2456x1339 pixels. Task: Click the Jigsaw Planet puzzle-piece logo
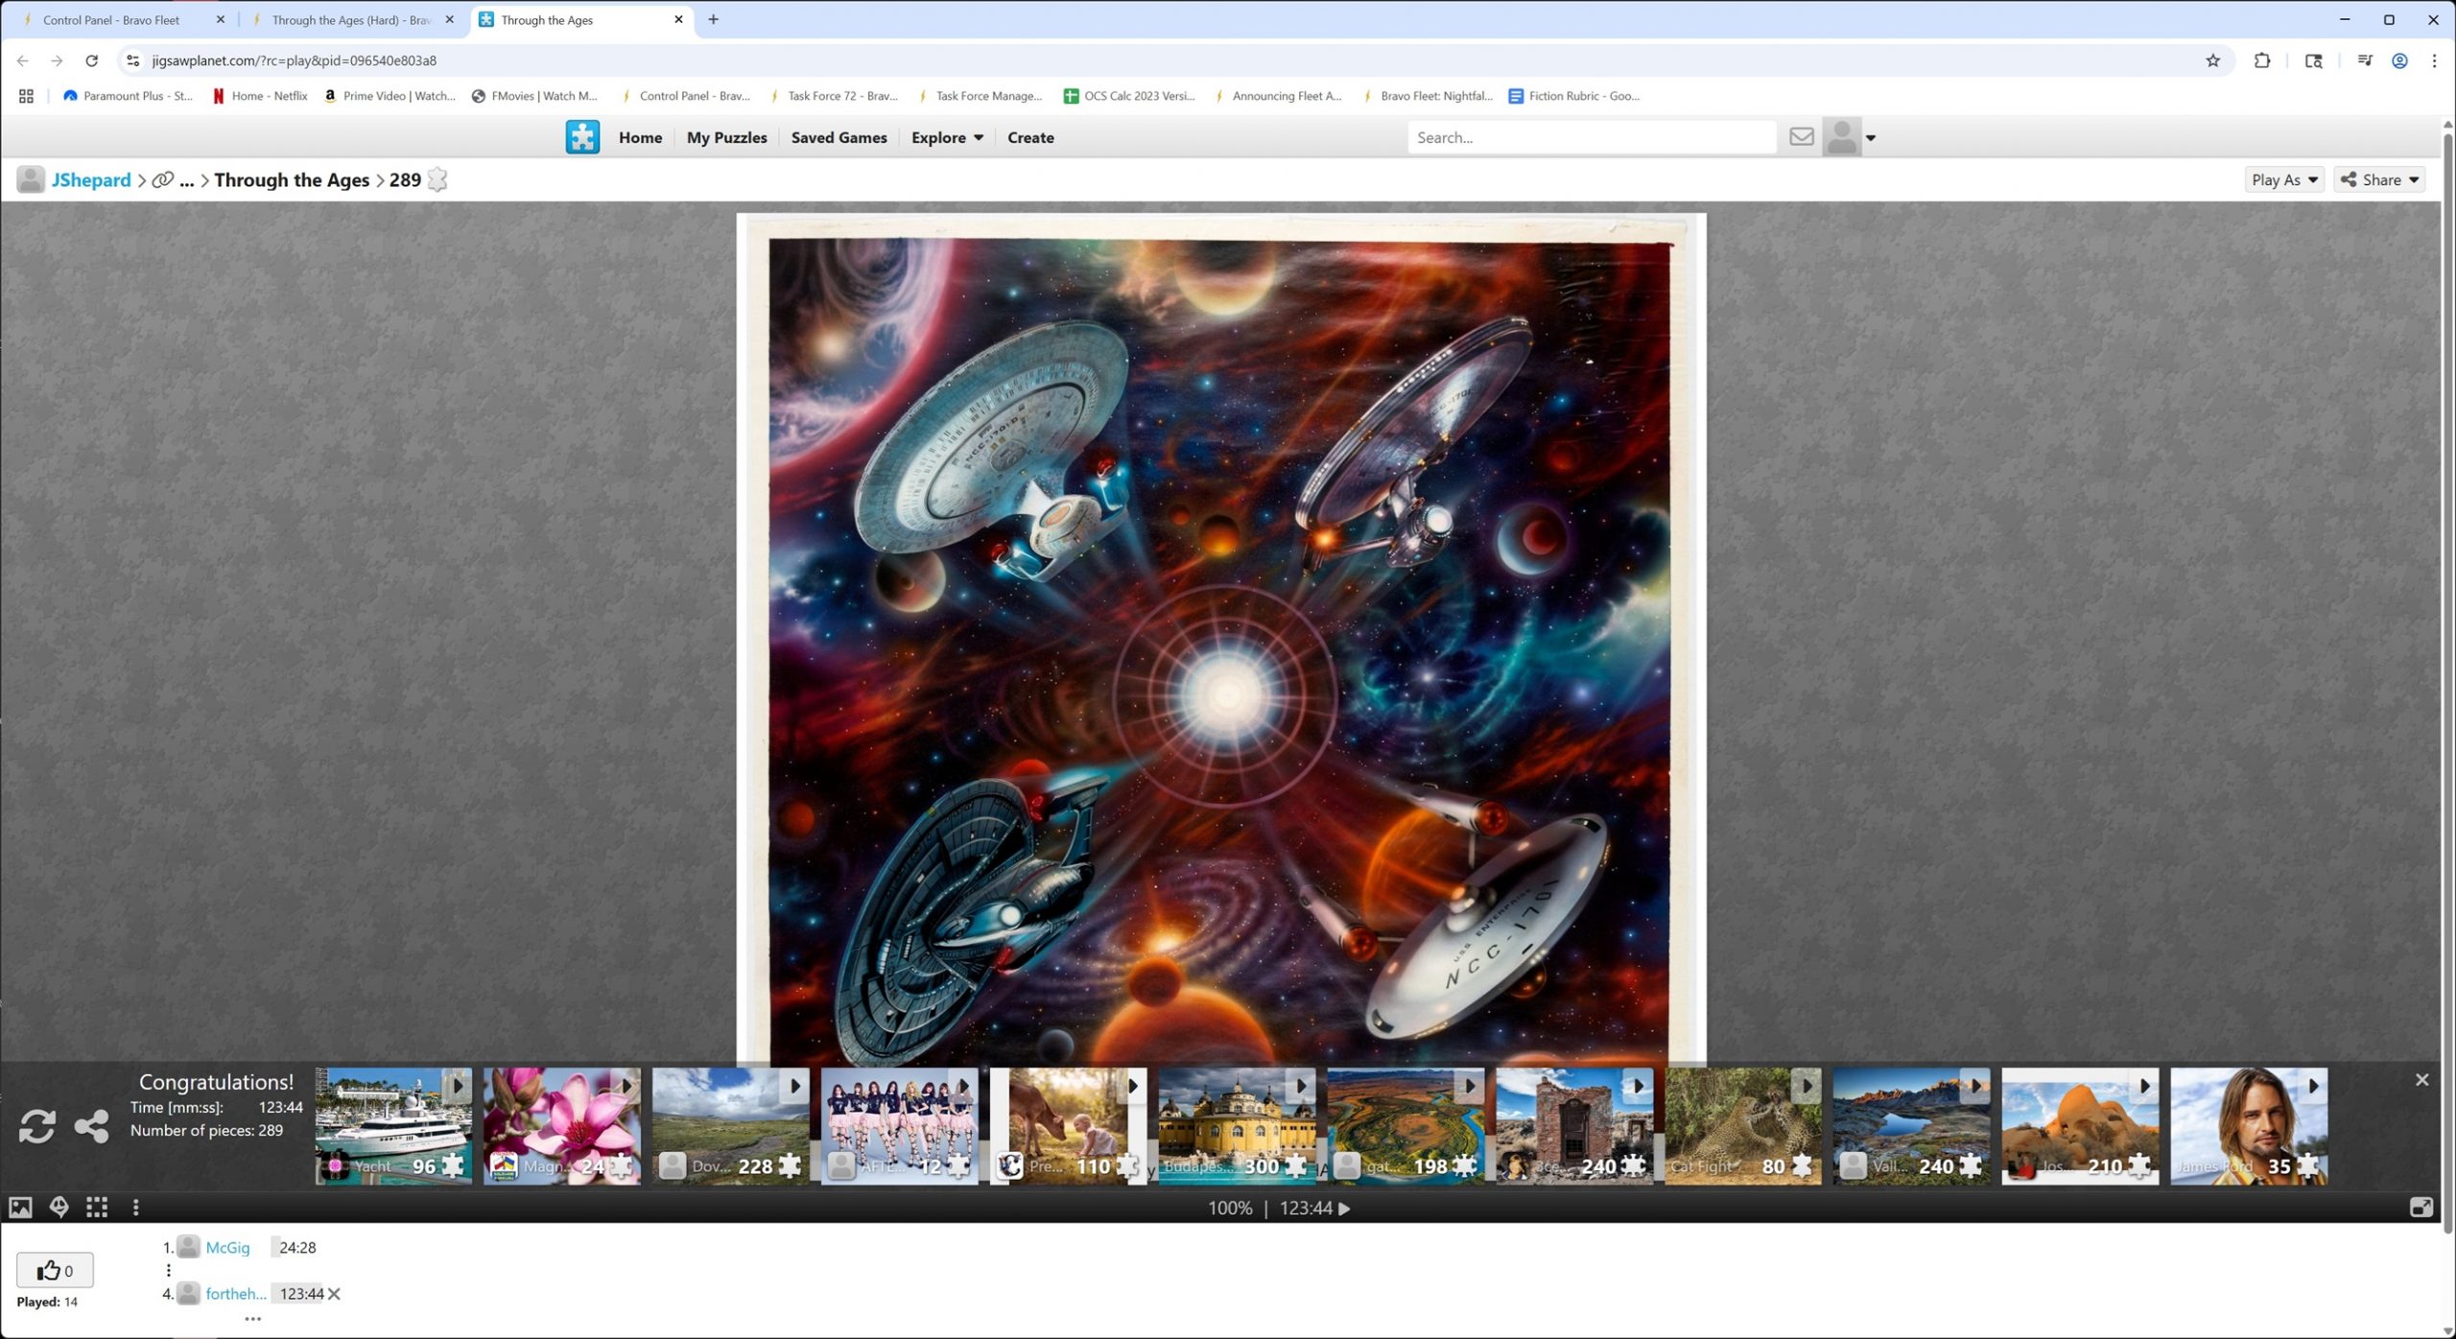(582, 137)
